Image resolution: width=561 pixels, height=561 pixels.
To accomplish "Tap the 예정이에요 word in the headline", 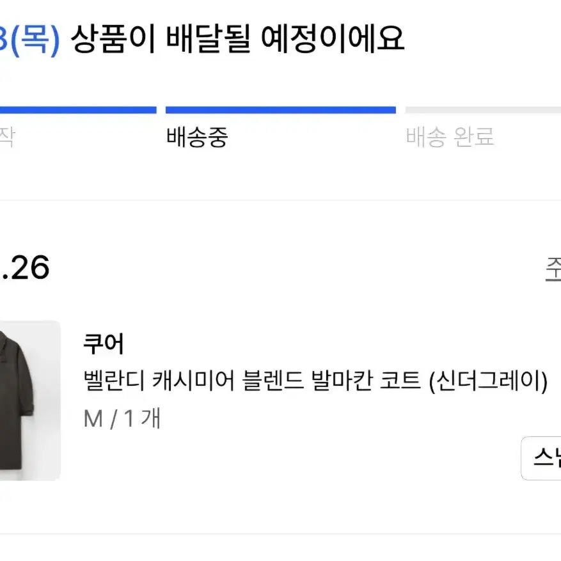I will click(333, 38).
